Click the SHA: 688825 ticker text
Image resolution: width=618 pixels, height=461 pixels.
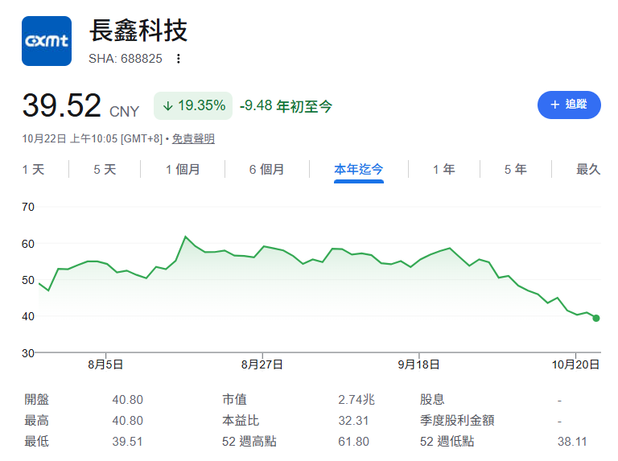pos(126,59)
